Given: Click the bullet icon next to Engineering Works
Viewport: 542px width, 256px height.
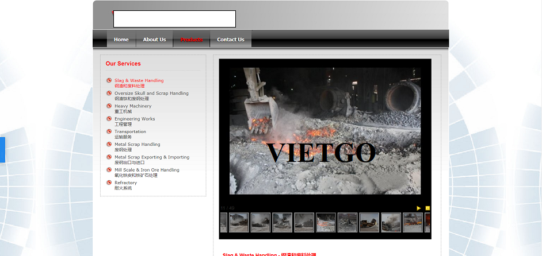Looking at the screenshot, I should click(x=109, y=119).
